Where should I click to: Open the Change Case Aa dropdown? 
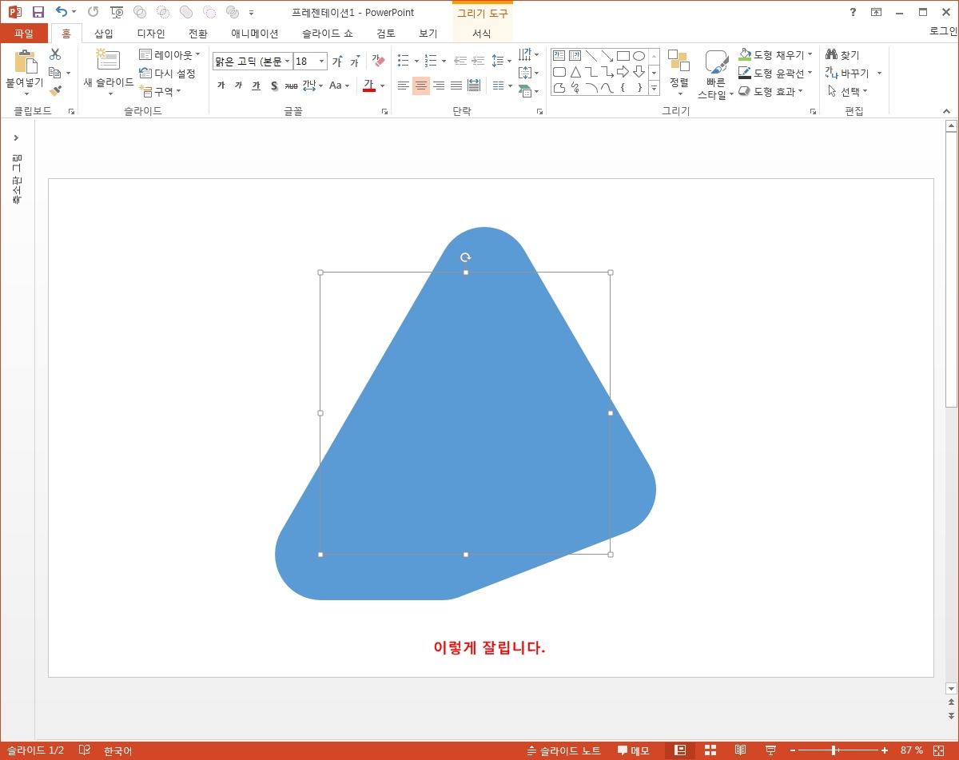coord(340,86)
